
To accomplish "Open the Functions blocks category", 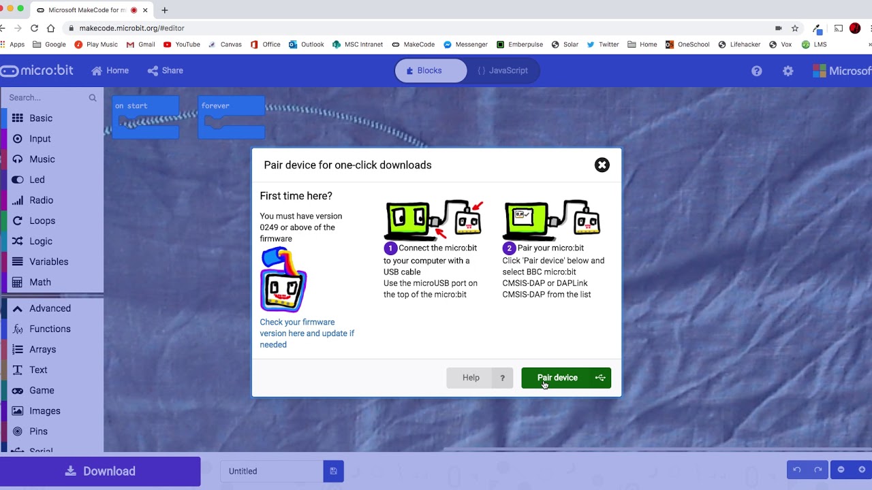I will [x=52, y=329].
